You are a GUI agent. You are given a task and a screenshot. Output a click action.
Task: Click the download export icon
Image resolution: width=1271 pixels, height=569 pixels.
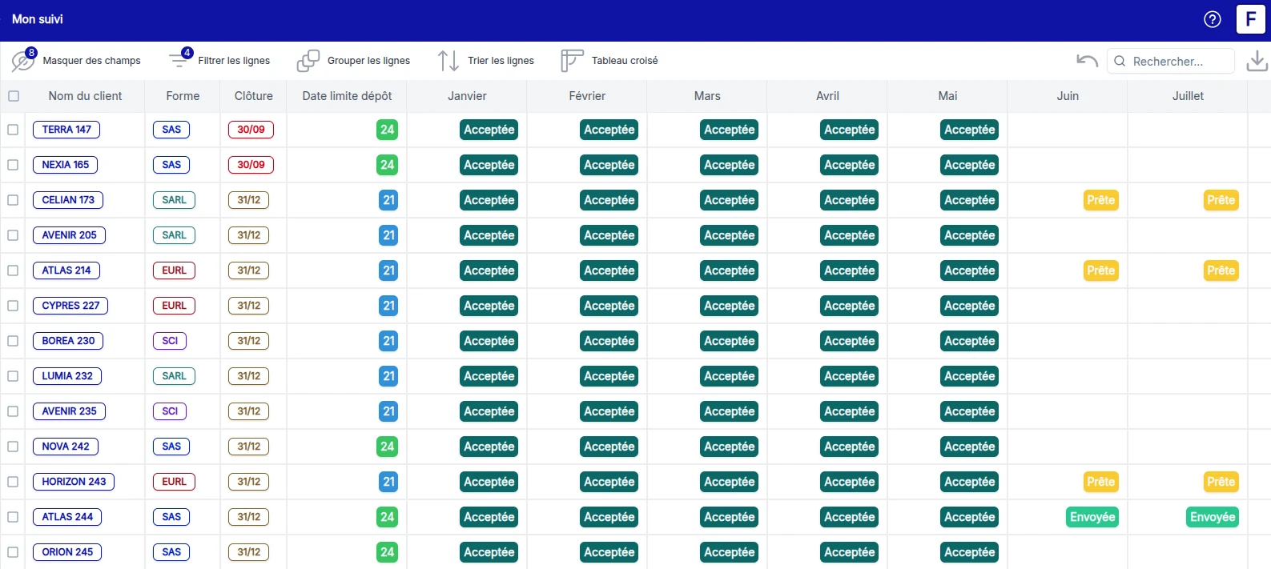click(x=1257, y=61)
